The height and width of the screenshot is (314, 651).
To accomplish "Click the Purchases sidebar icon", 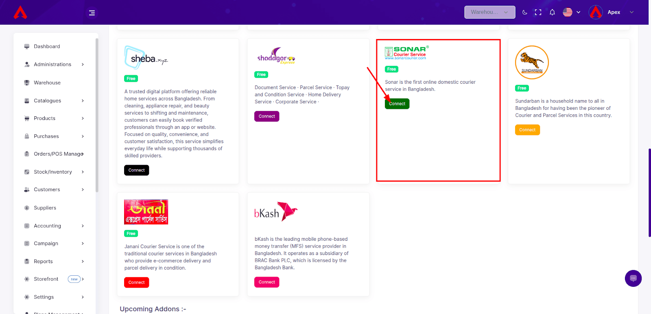I will tap(27, 136).
